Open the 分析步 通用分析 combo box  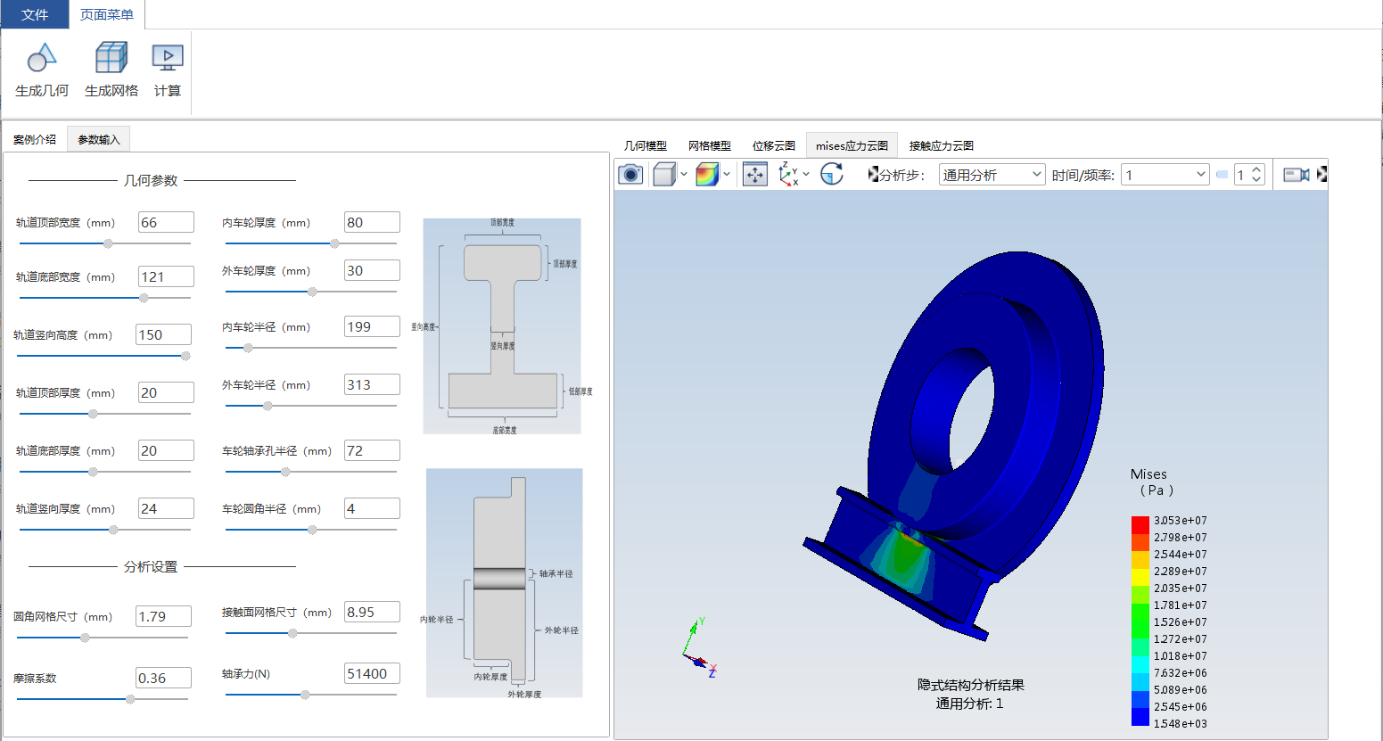(992, 175)
